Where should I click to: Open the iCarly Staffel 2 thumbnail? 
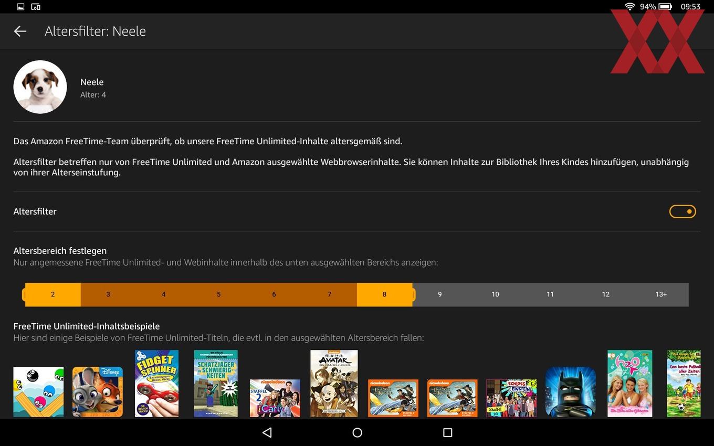[275, 398]
